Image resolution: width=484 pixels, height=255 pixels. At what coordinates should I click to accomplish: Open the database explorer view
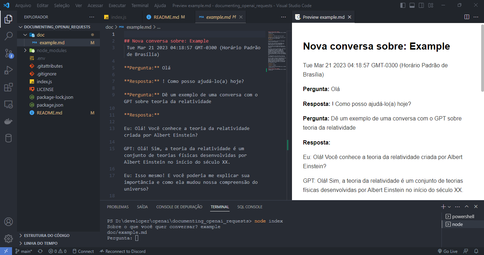pyautogui.click(x=8, y=138)
